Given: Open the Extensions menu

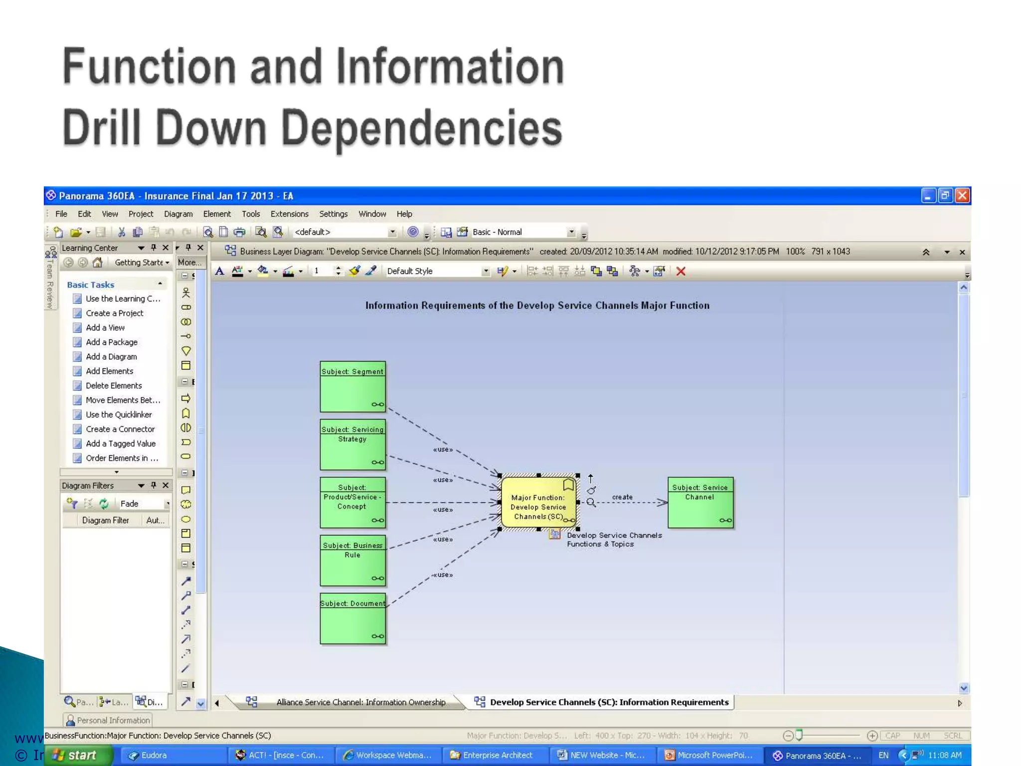Looking at the screenshot, I should pos(289,214).
